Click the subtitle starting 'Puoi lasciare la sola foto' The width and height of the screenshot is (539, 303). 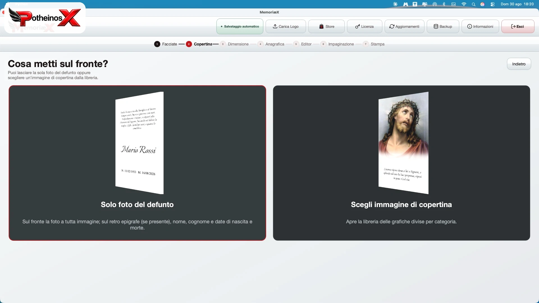coord(53,75)
